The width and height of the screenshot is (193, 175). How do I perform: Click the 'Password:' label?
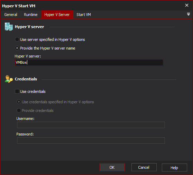(x=25, y=134)
